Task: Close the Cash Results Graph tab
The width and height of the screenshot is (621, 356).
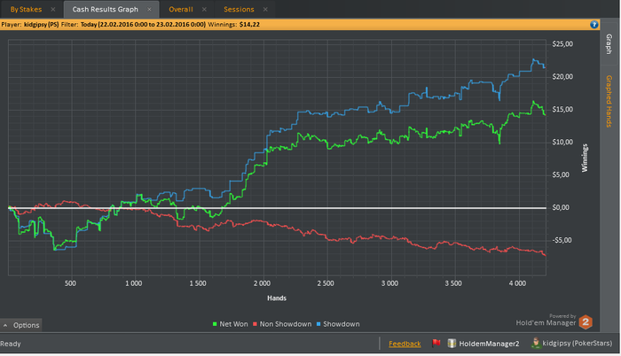Action: (x=149, y=9)
